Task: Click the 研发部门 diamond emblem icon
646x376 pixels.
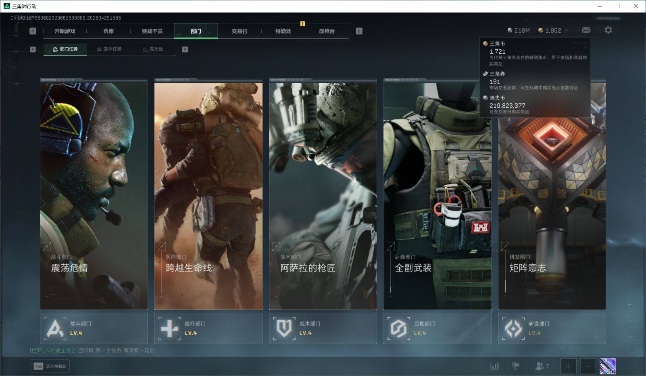Action: [513, 328]
